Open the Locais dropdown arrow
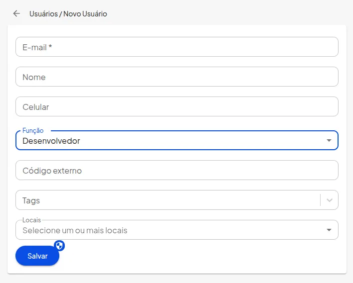 (329, 230)
